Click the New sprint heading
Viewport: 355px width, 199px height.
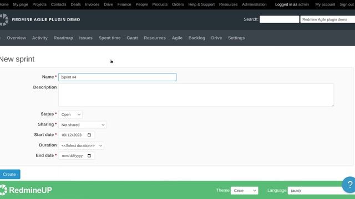click(x=17, y=59)
